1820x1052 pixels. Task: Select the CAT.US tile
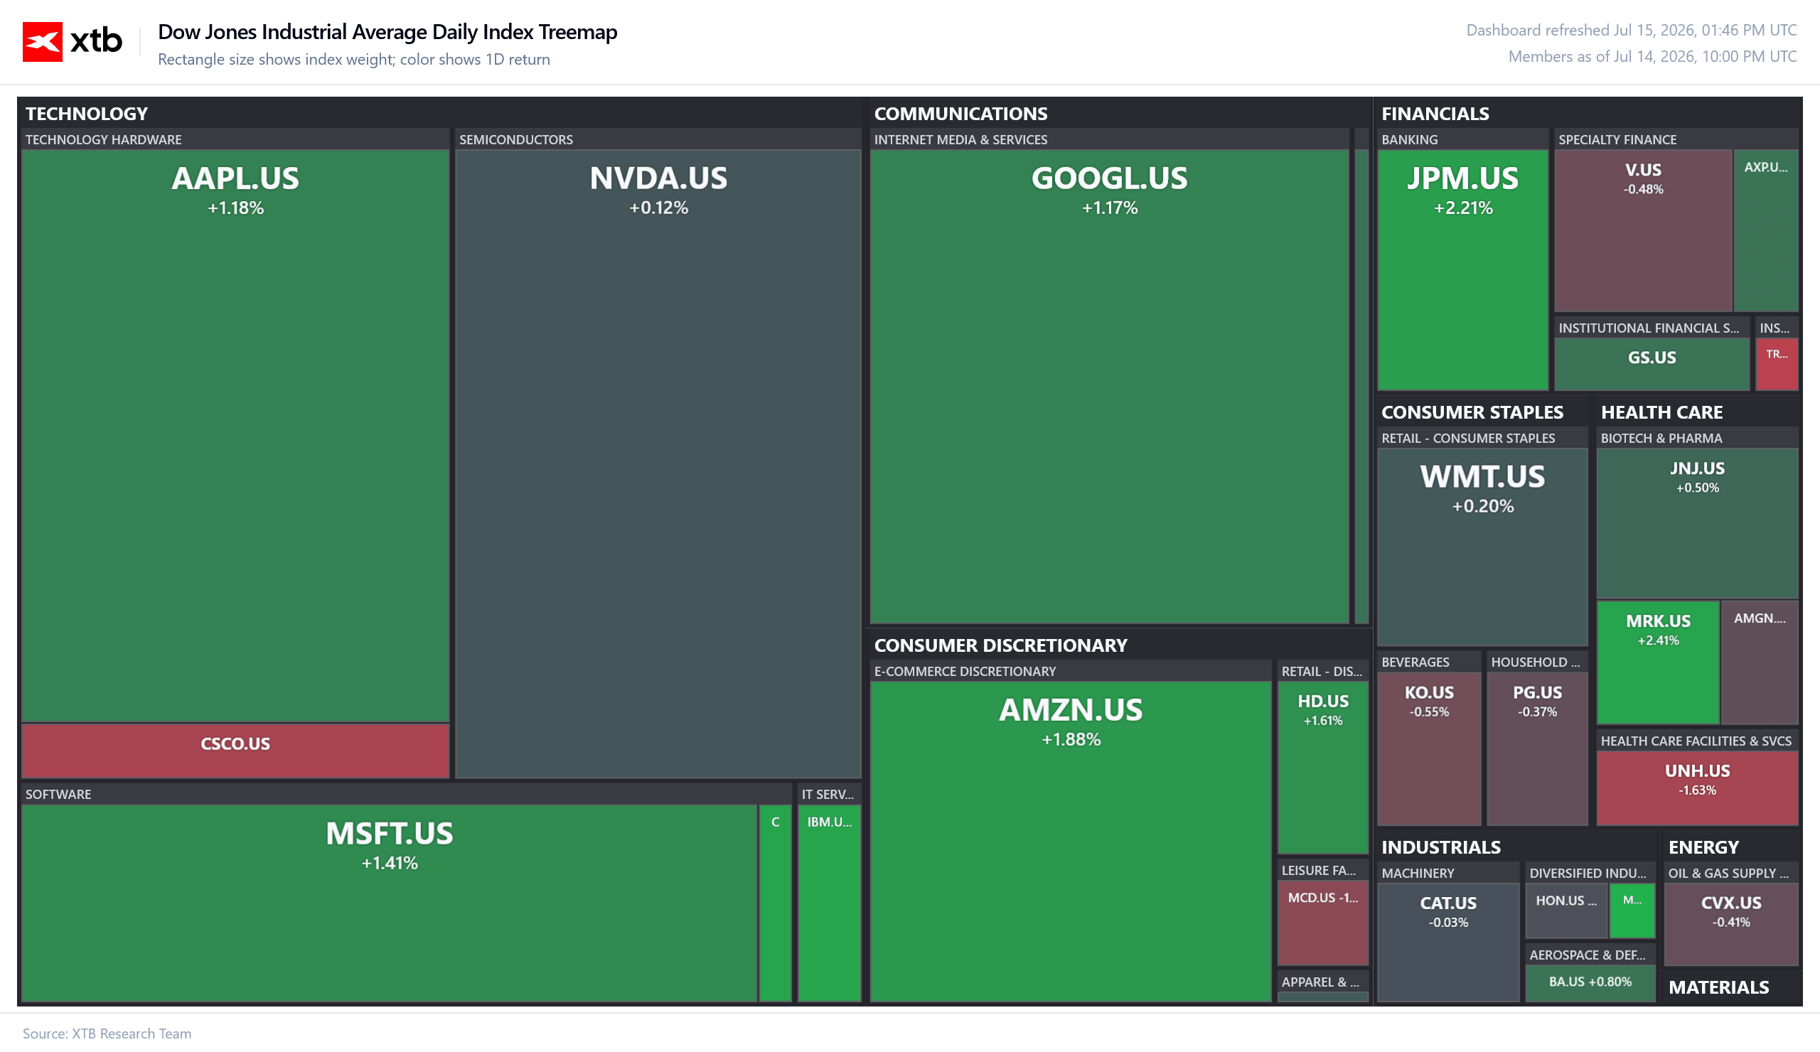pyautogui.click(x=1448, y=943)
